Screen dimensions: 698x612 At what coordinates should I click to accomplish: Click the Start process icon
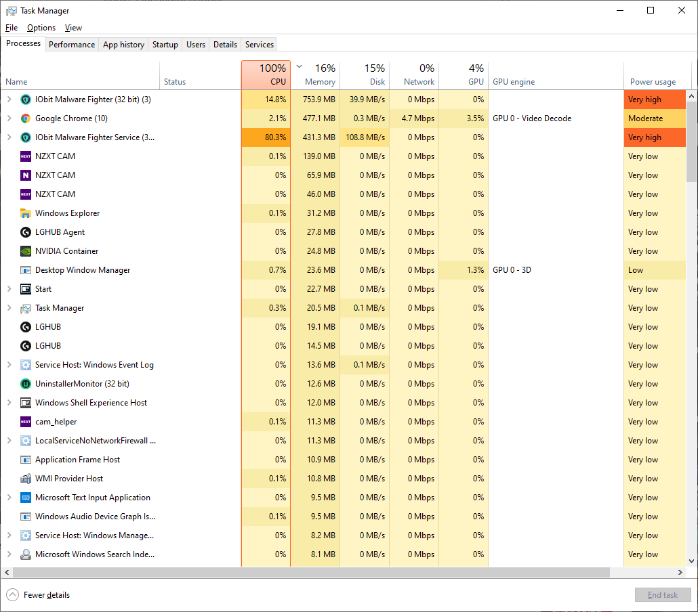[26, 289]
